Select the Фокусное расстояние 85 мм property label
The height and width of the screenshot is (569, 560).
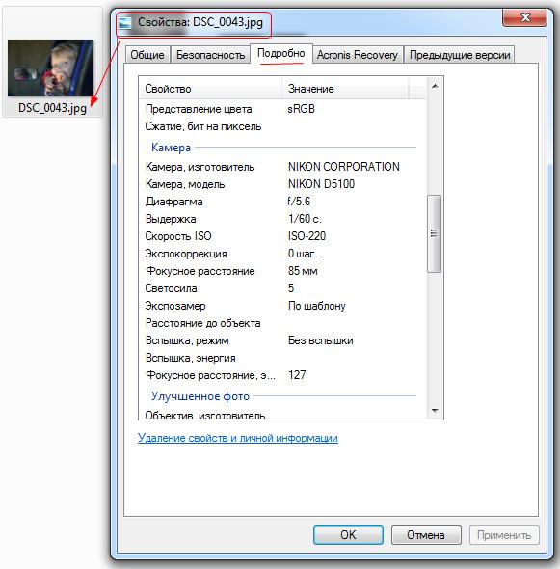click(200, 271)
